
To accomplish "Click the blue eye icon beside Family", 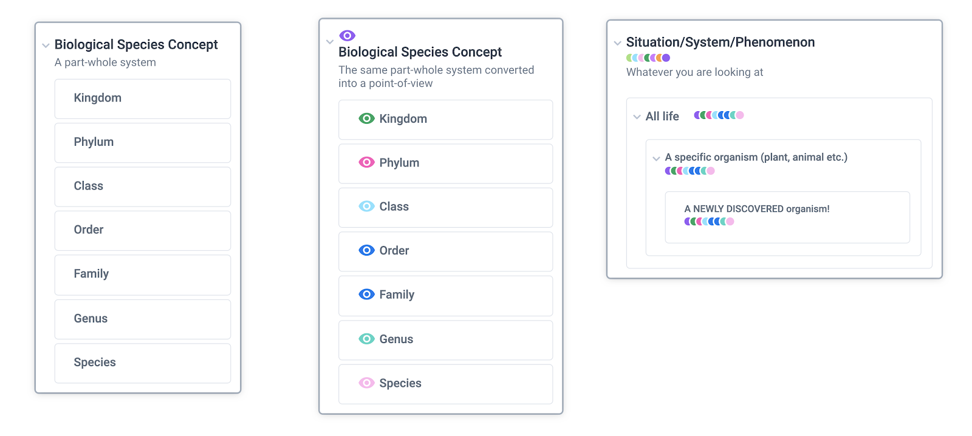I will point(366,295).
